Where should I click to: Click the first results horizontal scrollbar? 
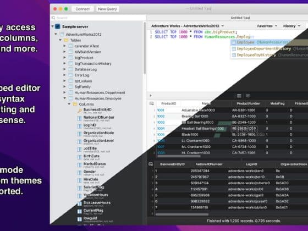coord(179,156)
